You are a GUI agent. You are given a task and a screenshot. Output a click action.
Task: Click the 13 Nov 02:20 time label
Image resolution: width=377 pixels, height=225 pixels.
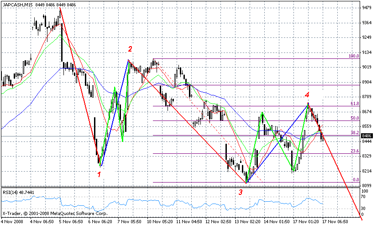pos(248,221)
